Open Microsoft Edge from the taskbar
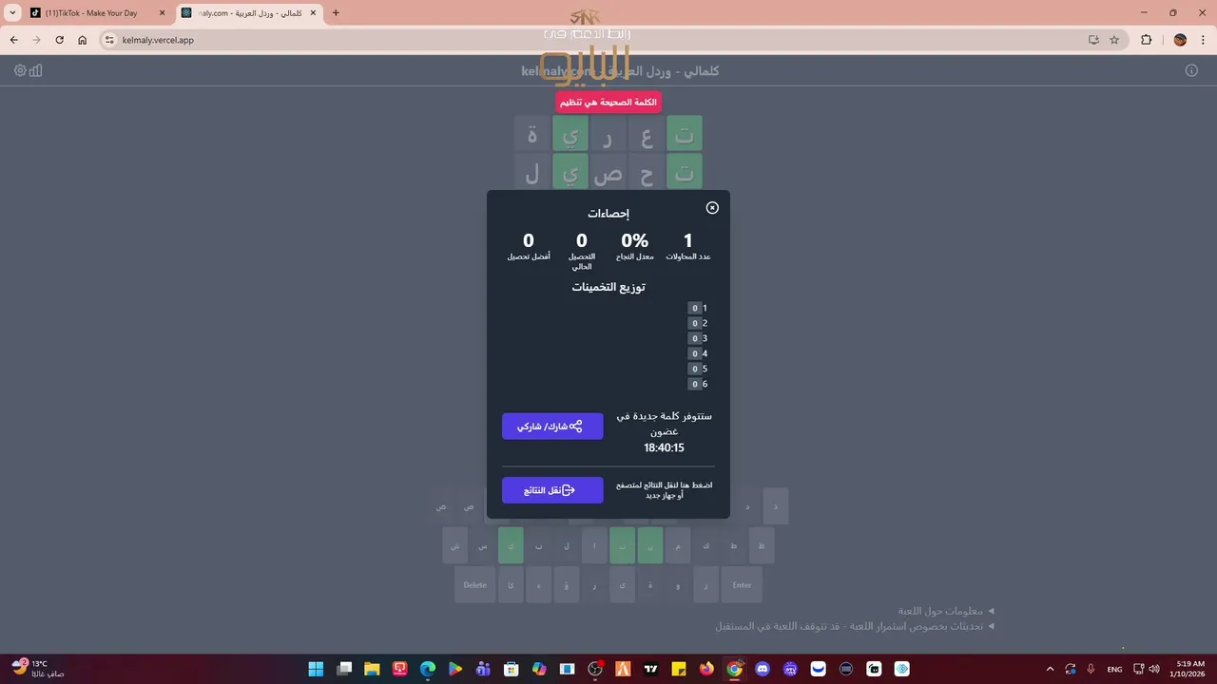Viewport: 1217px width, 684px height. point(428,669)
